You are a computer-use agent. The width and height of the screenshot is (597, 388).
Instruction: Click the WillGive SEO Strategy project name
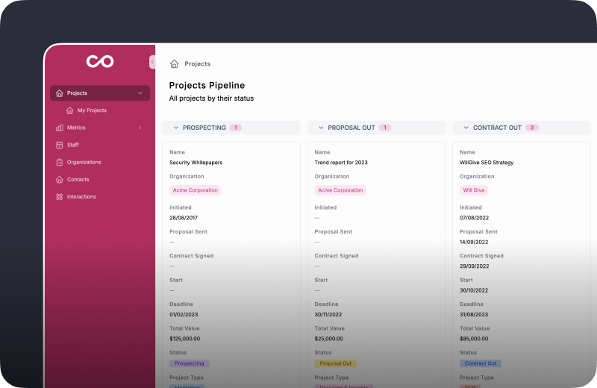(487, 163)
